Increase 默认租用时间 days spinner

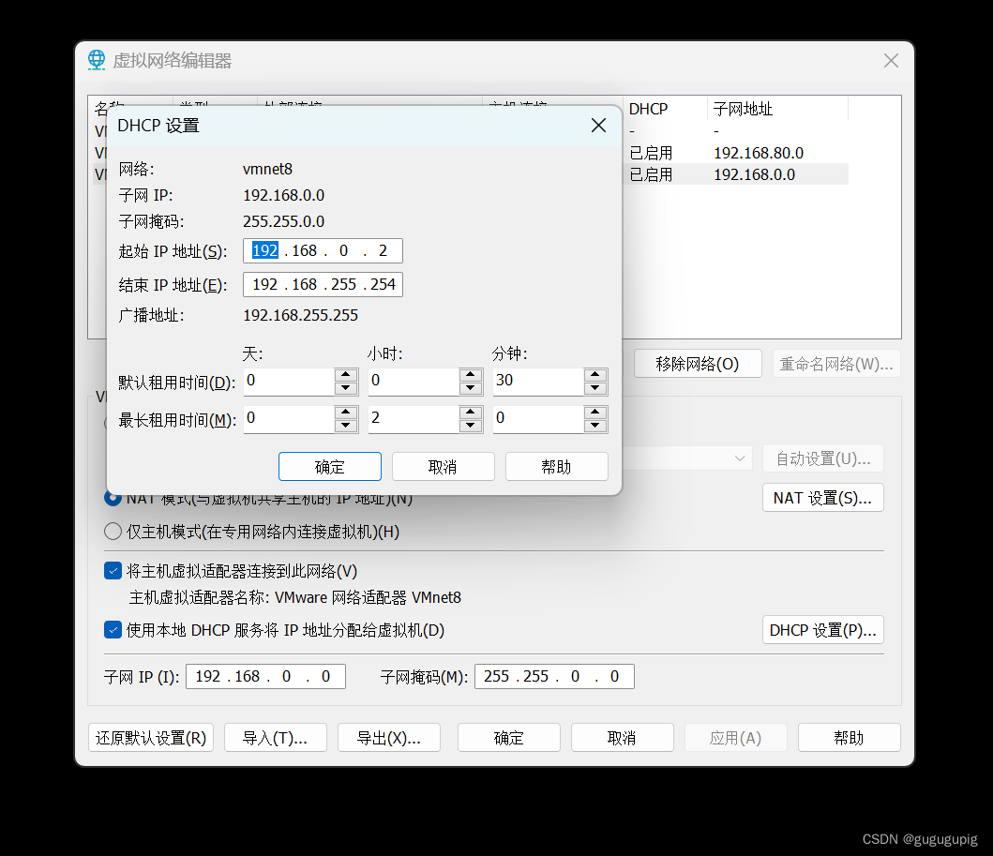(x=346, y=375)
